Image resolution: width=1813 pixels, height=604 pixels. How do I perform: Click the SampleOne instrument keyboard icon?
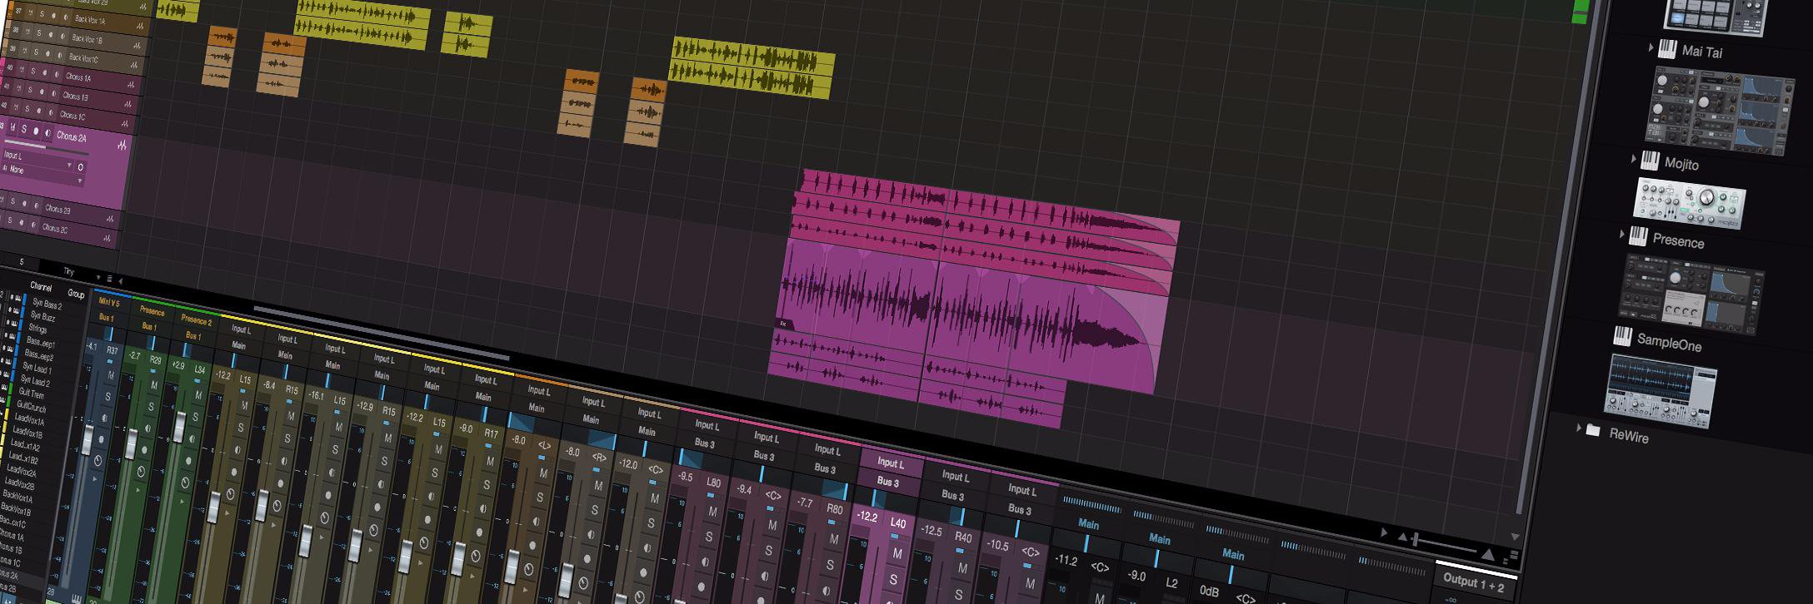(1622, 336)
